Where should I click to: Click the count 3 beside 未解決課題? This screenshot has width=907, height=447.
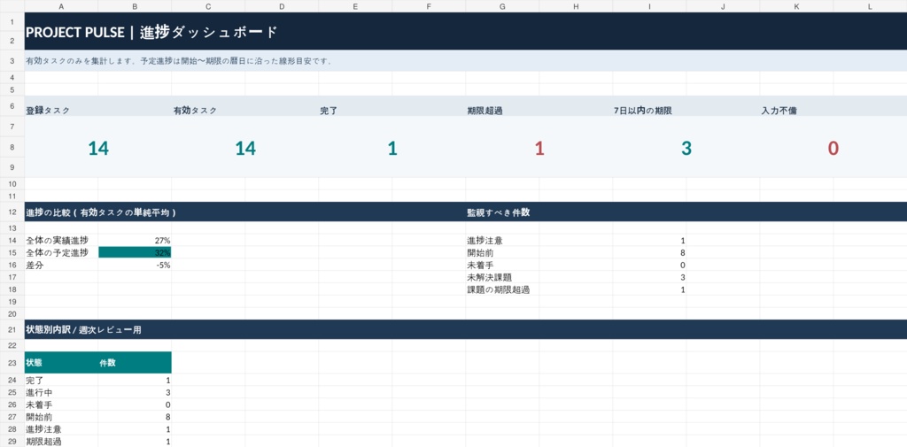coord(683,278)
